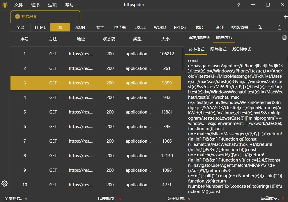The width and height of the screenshot is (288, 202).
Task: Sort by 方法 column header
Action: tap(53, 39)
